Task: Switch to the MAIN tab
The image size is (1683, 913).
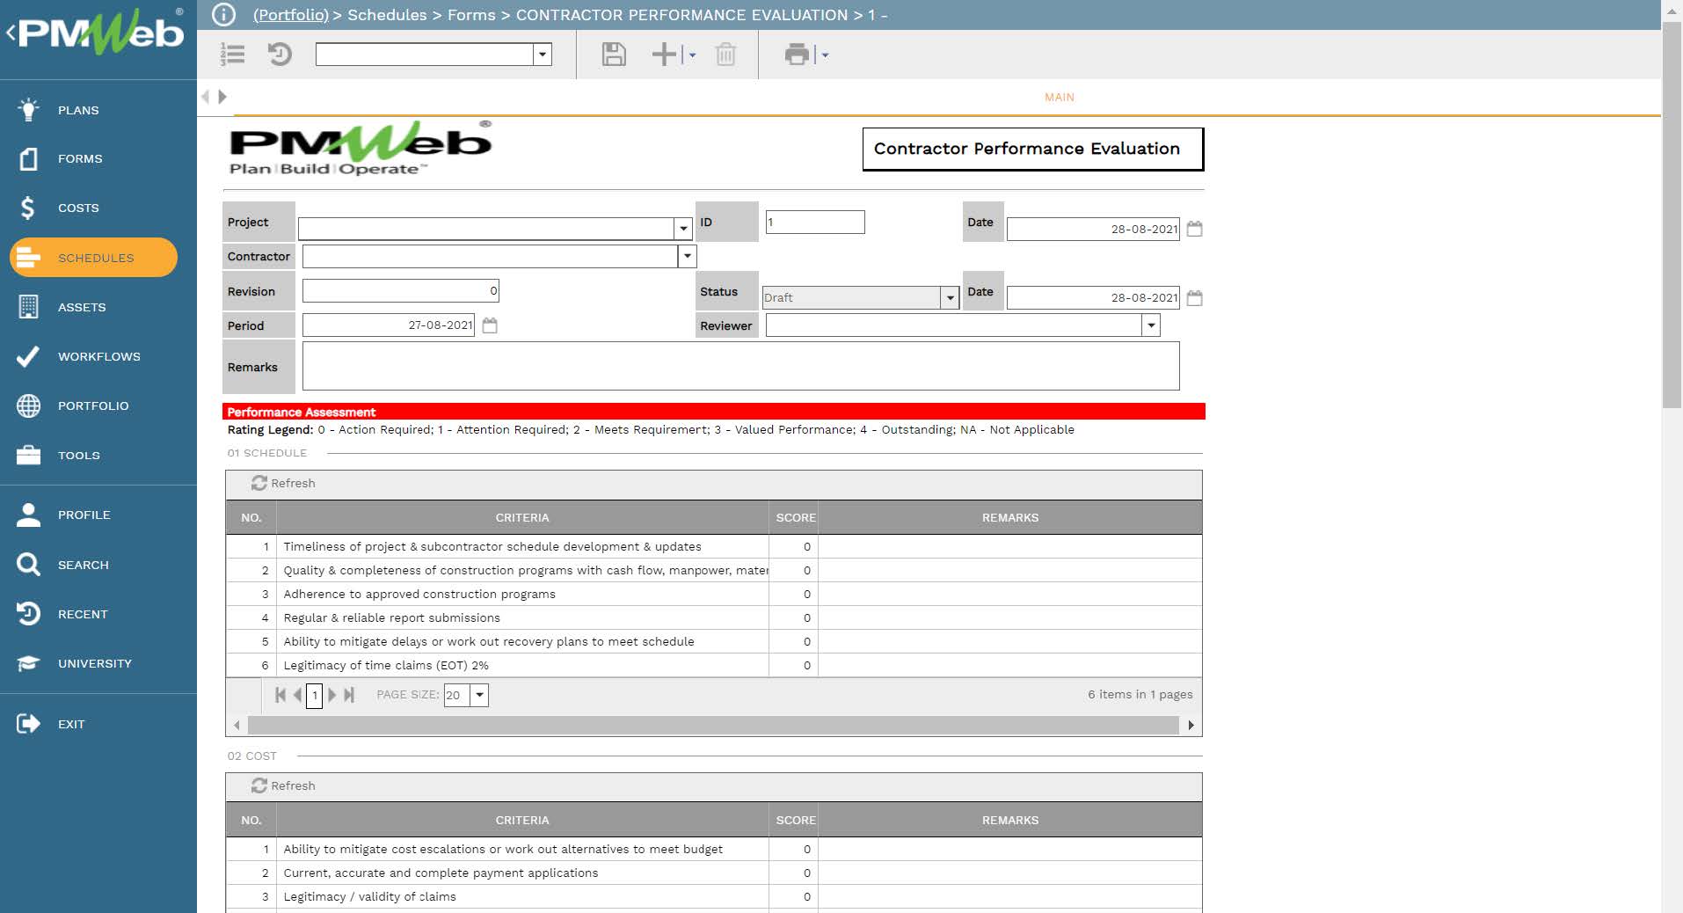Action: pos(1059,97)
